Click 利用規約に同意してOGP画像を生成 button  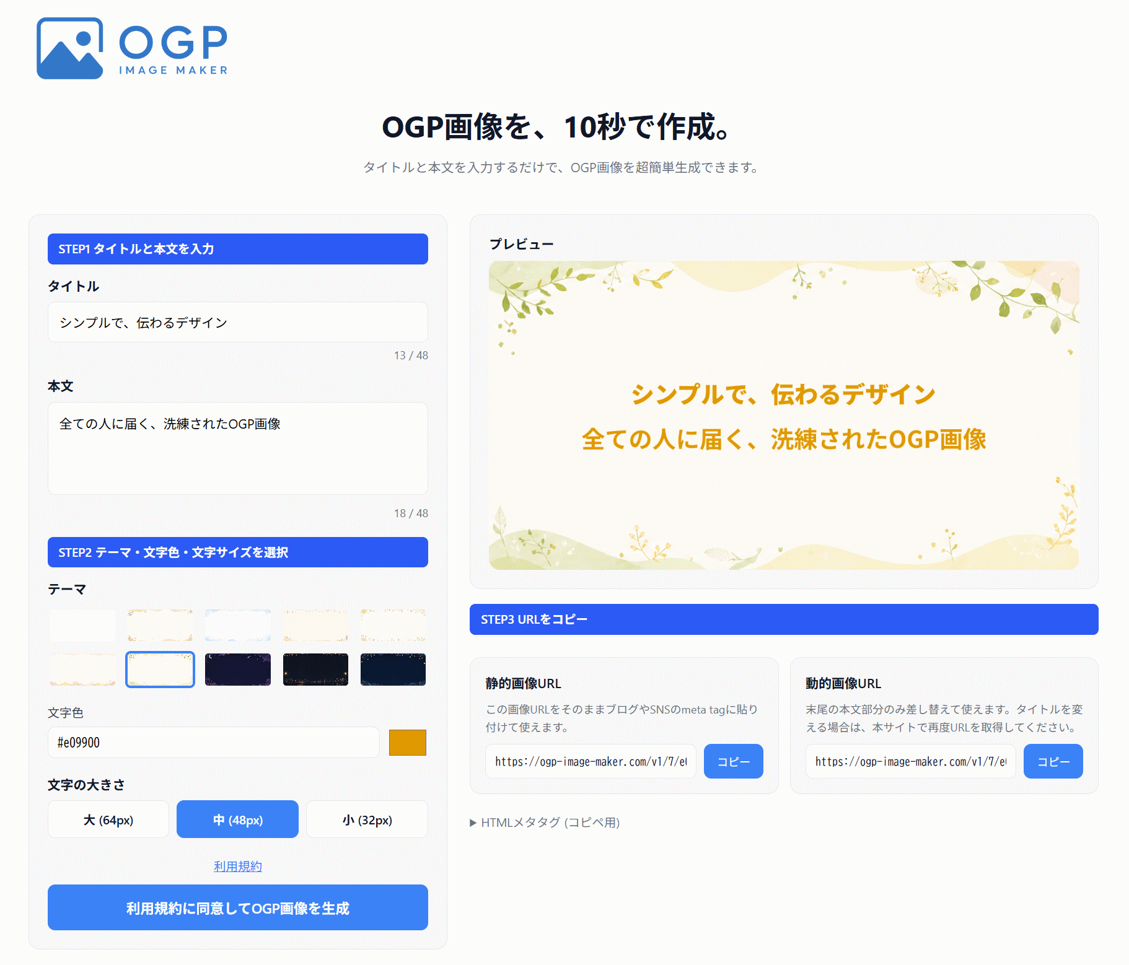pyautogui.click(x=238, y=907)
